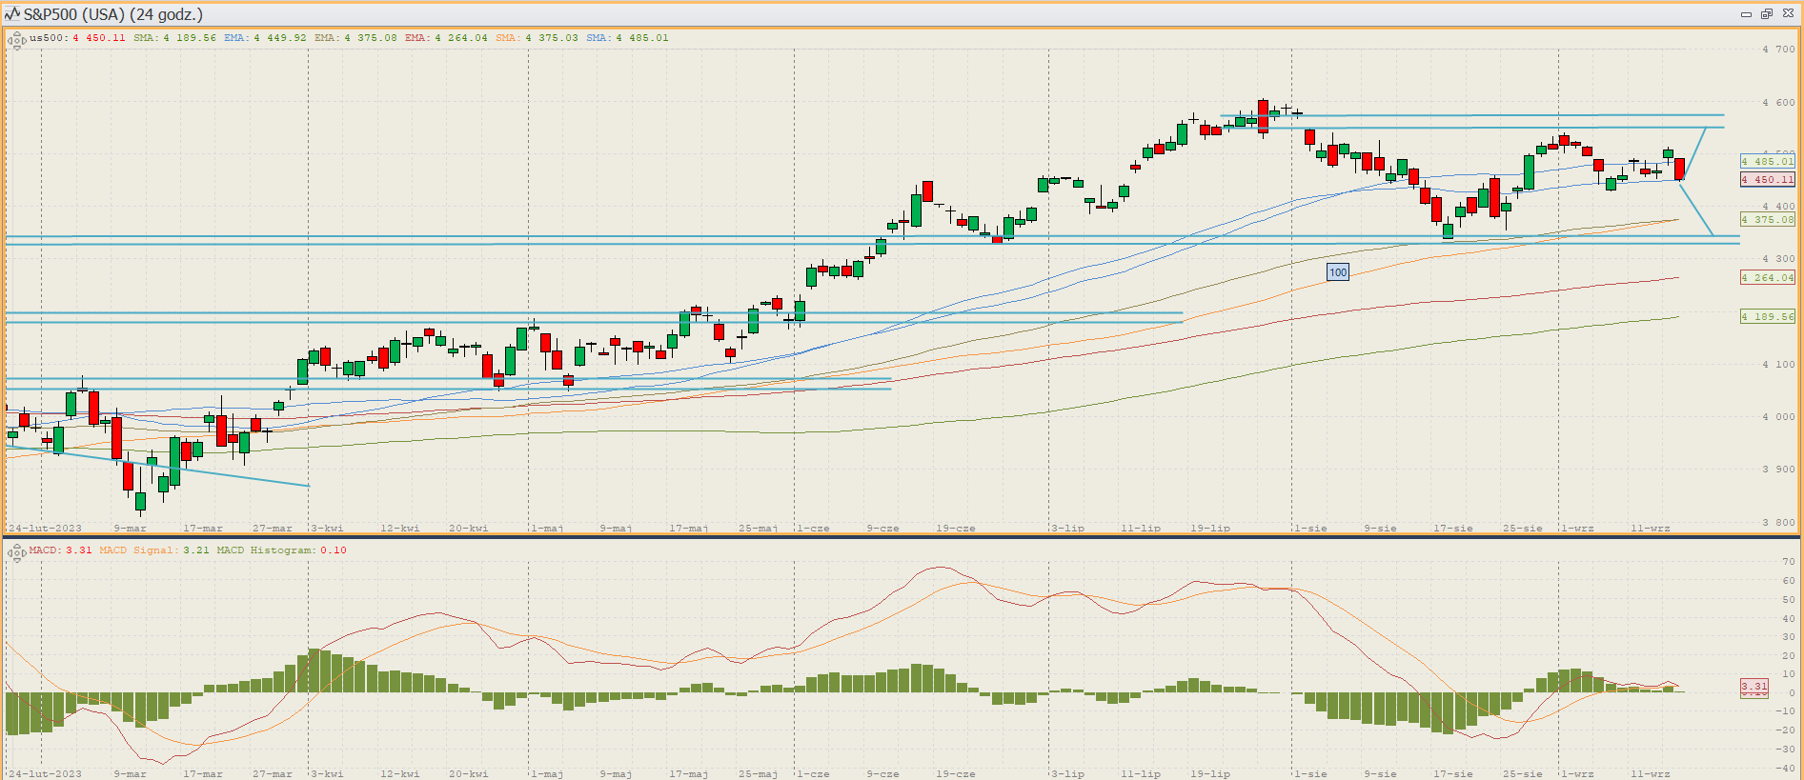This screenshot has height=780, width=1804.
Task: Click the 4 450.11 price tag on right axis
Action: coord(1767,179)
